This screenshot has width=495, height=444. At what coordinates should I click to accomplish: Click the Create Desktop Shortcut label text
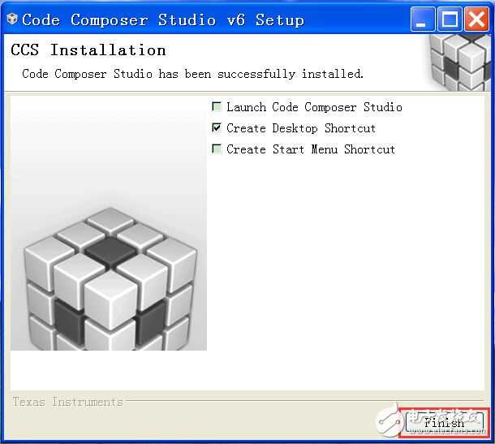tap(301, 128)
